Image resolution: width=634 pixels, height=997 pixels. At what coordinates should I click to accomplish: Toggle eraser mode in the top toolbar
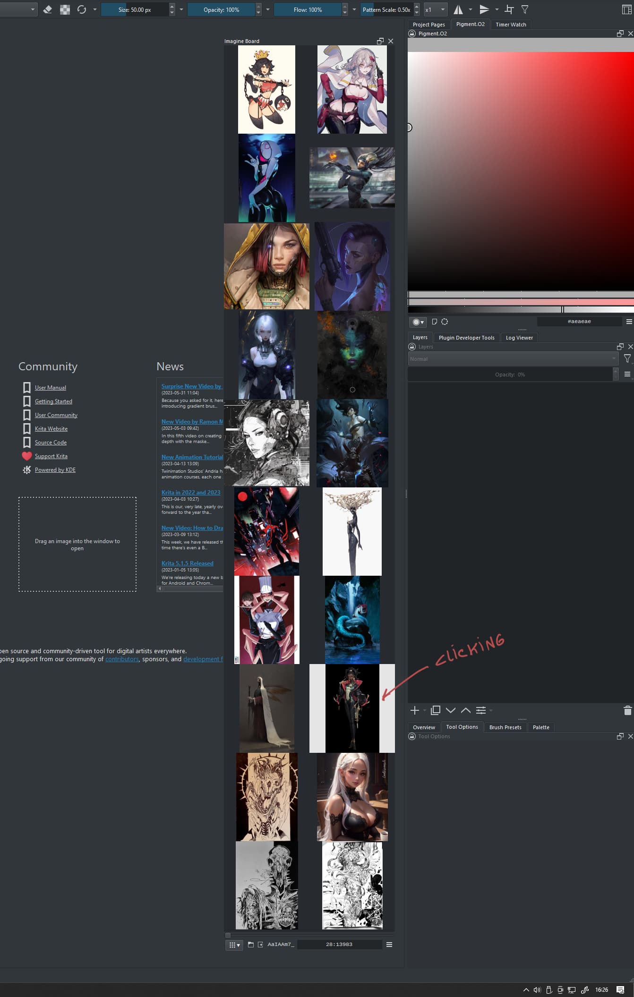click(47, 9)
